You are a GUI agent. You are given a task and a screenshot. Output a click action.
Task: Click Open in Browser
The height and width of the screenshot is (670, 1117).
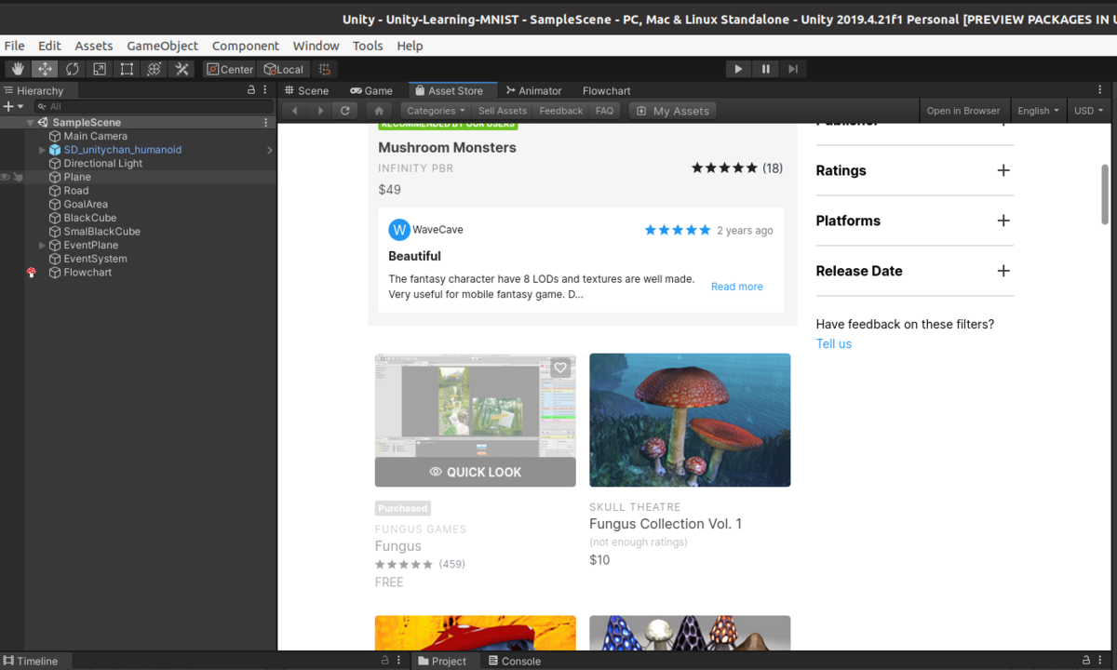963,111
